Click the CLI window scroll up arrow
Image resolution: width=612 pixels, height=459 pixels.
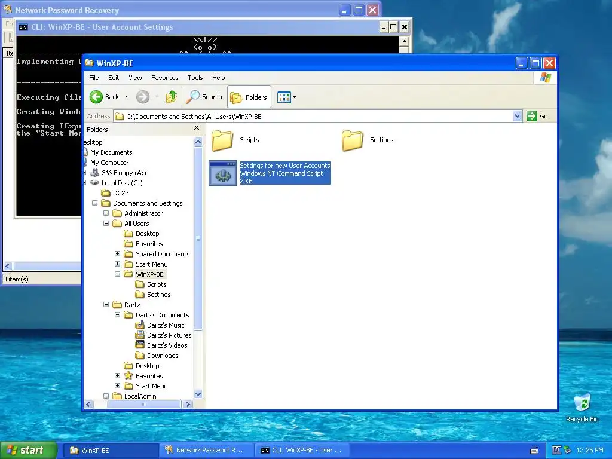point(404,41)
